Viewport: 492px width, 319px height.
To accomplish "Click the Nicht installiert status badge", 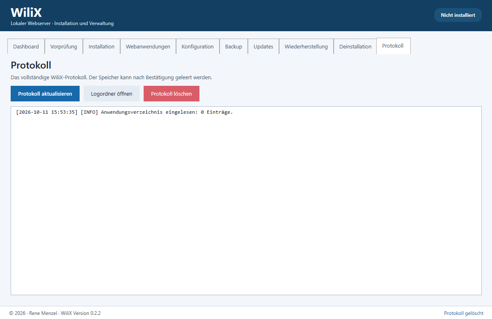I will coord(458,15).
